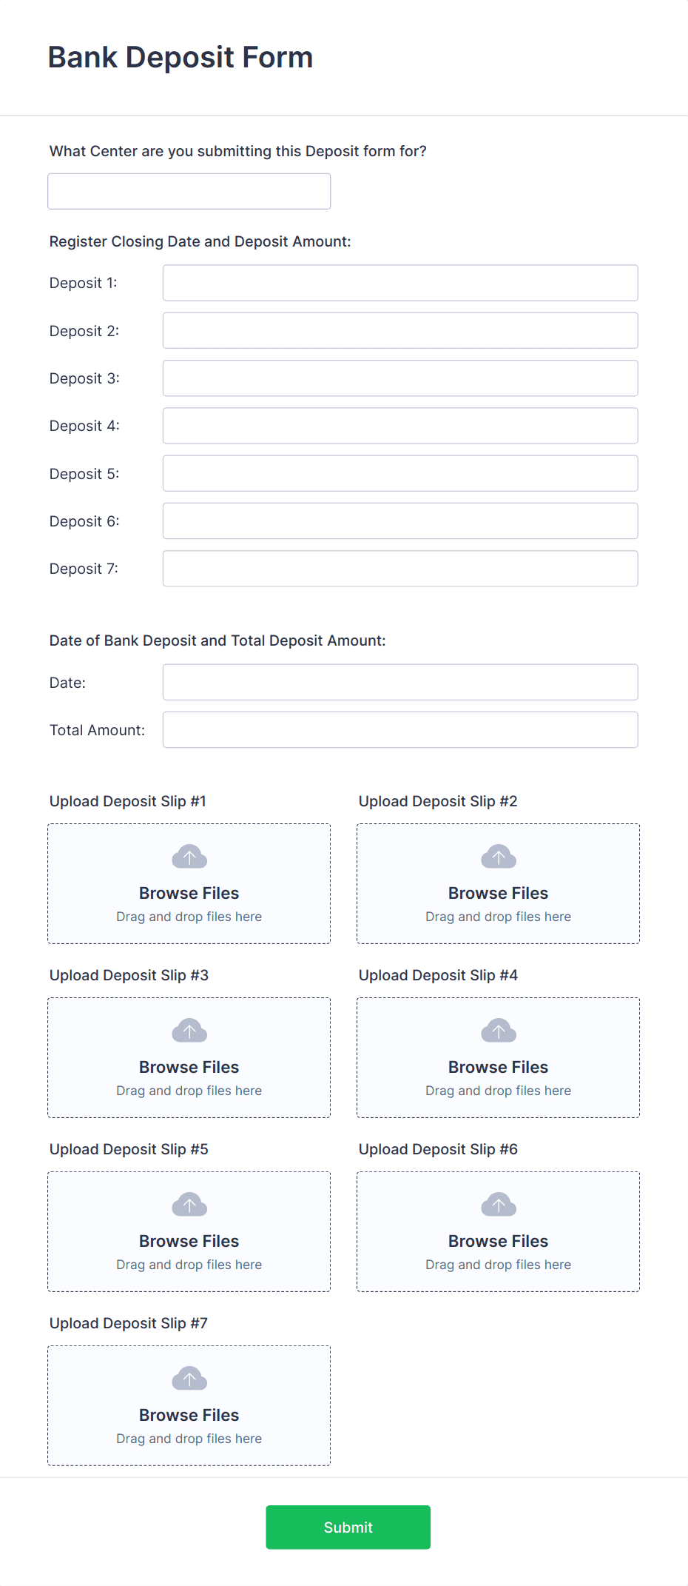Image resolution: width=688 pixels, height=1586 pixels.
Task: Click the upload cloud icon for Deposit Slip #4
Action: 498,1029
